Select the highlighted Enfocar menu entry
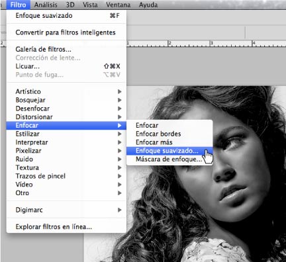 (x=66, y=125)
